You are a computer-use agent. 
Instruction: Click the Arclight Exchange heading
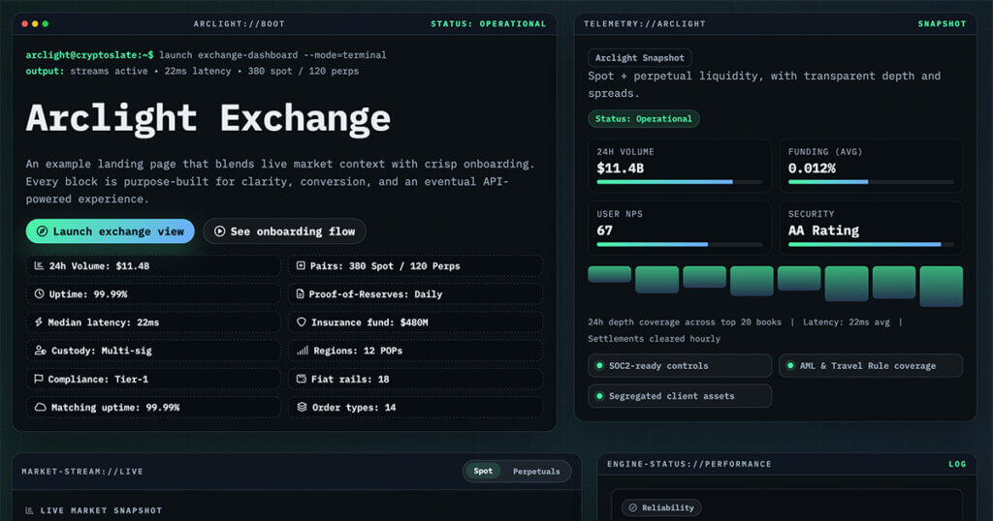(208, 118)
